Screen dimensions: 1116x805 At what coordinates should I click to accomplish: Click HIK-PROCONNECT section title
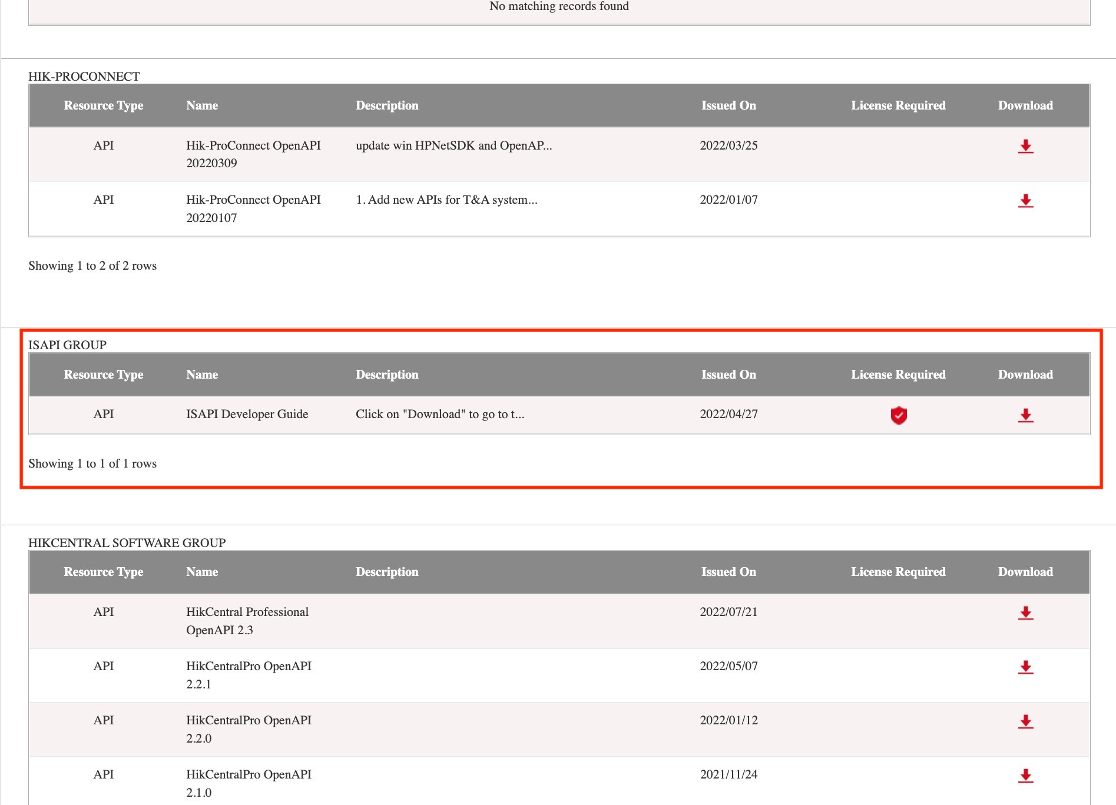pyautogui.click(x=84, y=77)
